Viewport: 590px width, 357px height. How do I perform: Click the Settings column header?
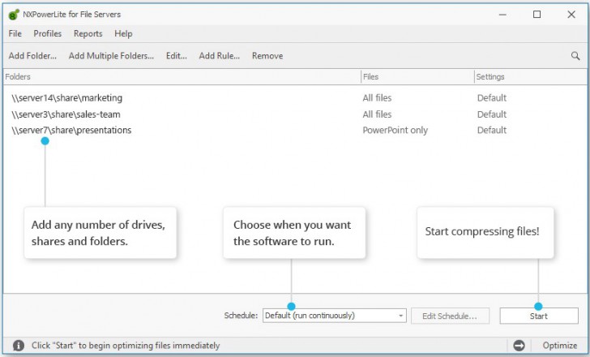point(531,77)
